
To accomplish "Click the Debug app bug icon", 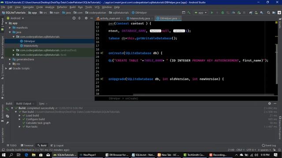I will [x=223, y=13].
